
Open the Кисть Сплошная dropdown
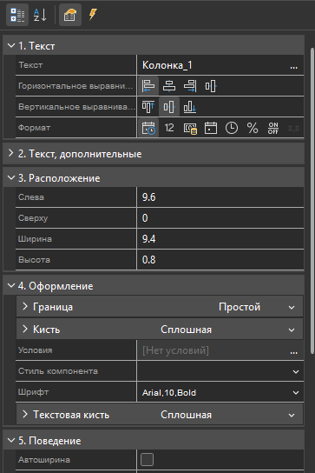click(x=292, y=330)
